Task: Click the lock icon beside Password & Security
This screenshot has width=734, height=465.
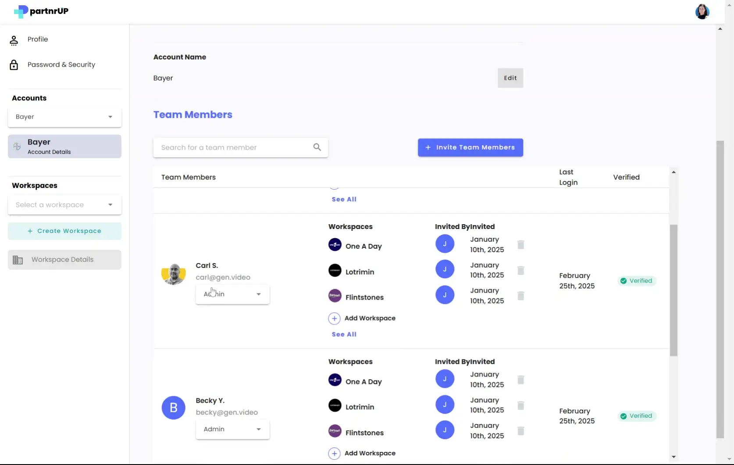Action: pyautogui.click(x=14, y=64)
